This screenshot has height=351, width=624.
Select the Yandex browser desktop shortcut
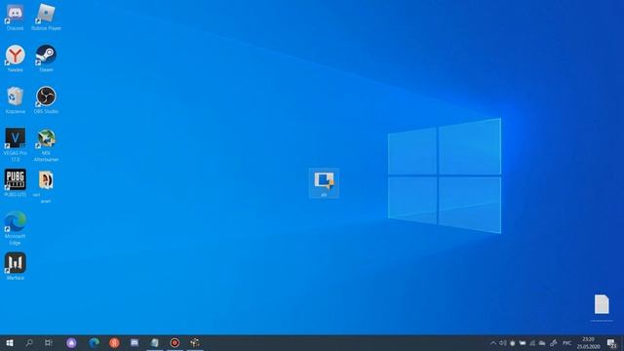[x=16, y=58]
